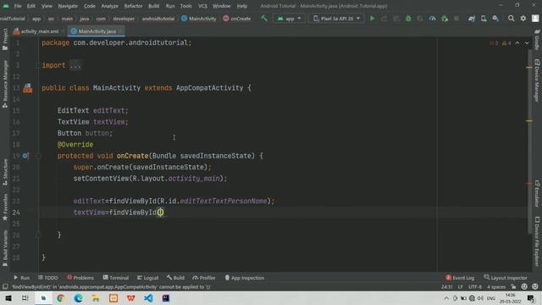Select the MainActivity.java editor tab
The image size is (542, 305).
click(96, 31)
